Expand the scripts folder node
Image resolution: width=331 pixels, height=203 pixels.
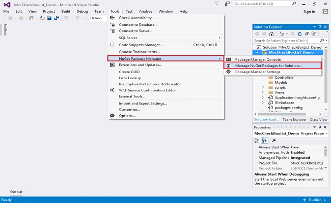coord(262,87)
